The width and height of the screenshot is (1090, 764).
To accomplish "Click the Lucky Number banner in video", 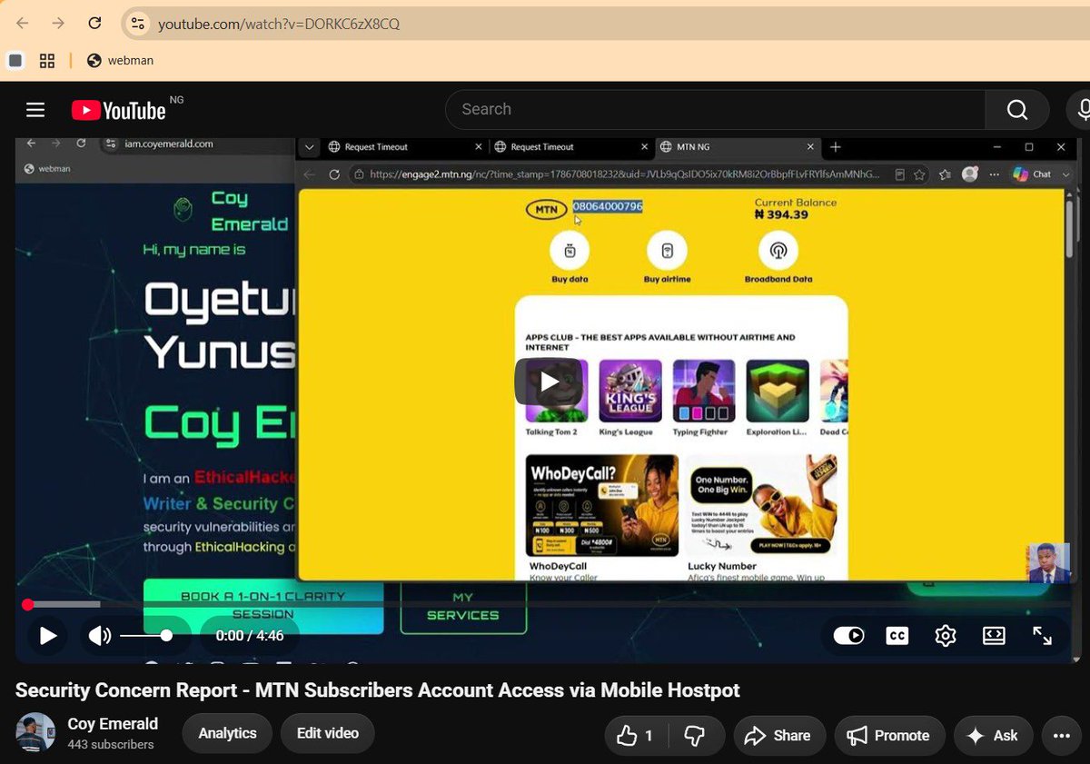I will (761, 506).
